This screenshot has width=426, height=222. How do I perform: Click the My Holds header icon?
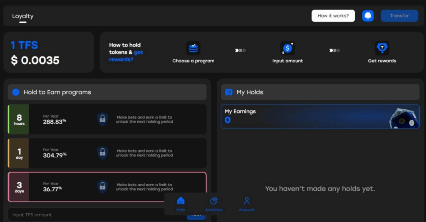(x=229, y=92)
